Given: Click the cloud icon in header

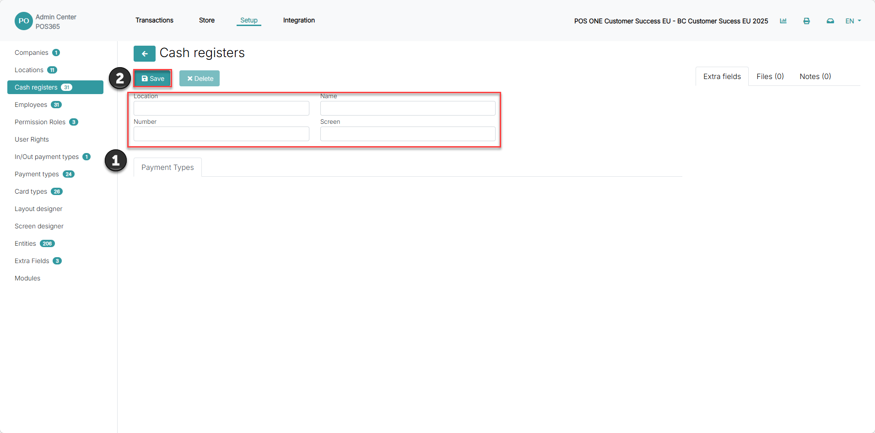Looking at the screenshot, I should pyautogui.click(x=830, y=21).
